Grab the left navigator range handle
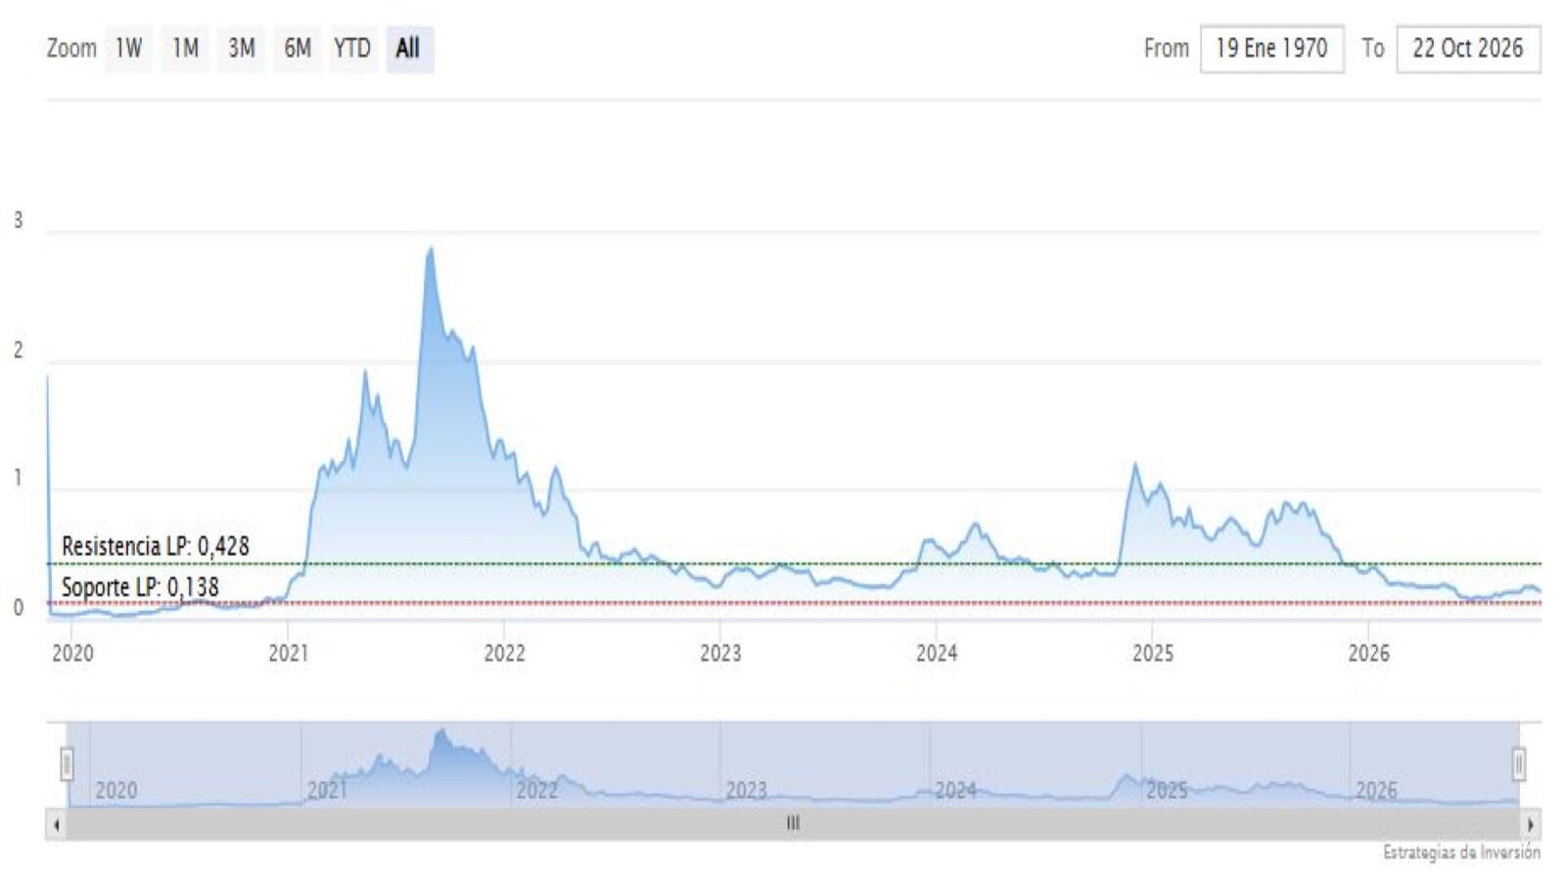Viewport: 1566px width, 881px height. click(x=67, y=764)
